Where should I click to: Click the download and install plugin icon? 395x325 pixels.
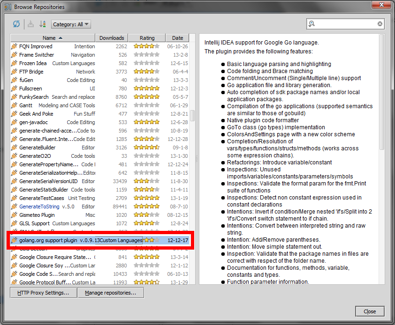tap(30, 24)
